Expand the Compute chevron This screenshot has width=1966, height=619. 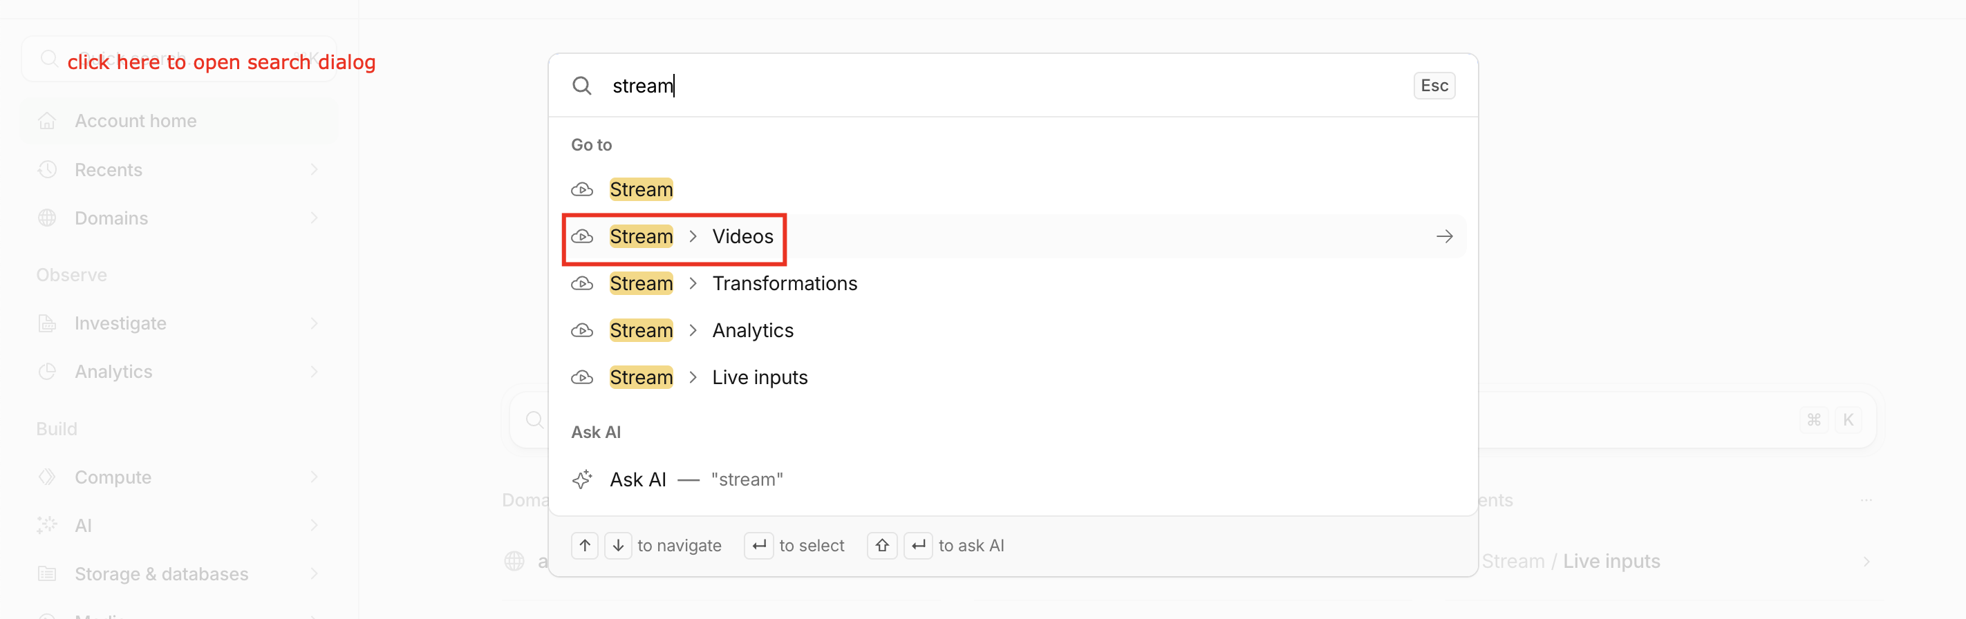pos(315,477)
